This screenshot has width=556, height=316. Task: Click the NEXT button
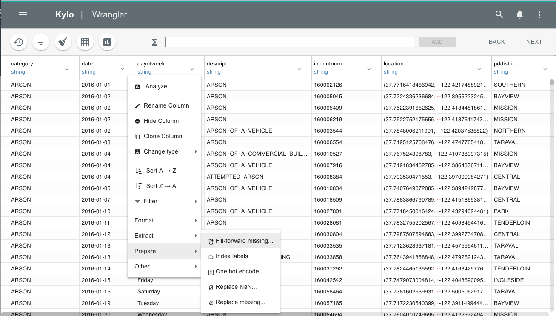[x=534, y=42]
